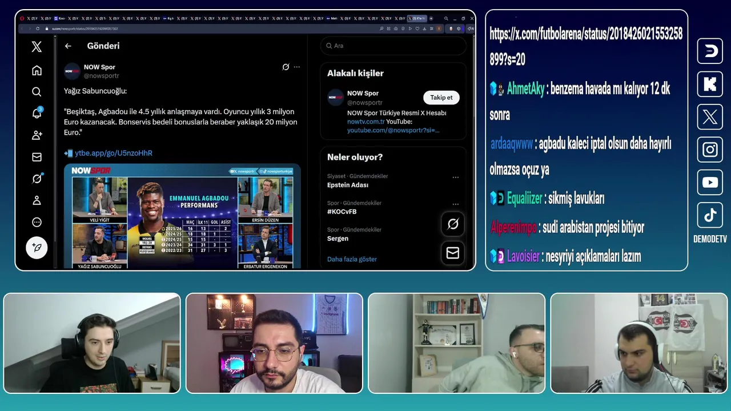This screenshot has width=731, height=411.
Task: Click the Kick icon in overlay
Action: click(x=710, y=84)
